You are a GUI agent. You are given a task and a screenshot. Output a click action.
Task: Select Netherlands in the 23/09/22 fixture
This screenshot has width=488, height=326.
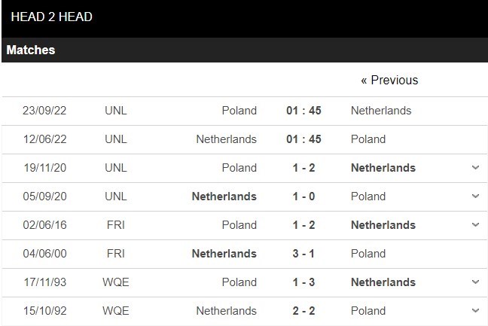tap(381, 111)
